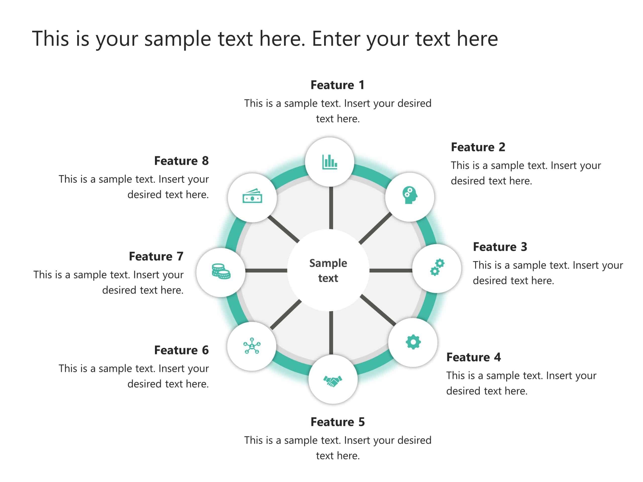Screen dimensions: 643x482
Task: Click the handshake icon
Action: (333, 381)
